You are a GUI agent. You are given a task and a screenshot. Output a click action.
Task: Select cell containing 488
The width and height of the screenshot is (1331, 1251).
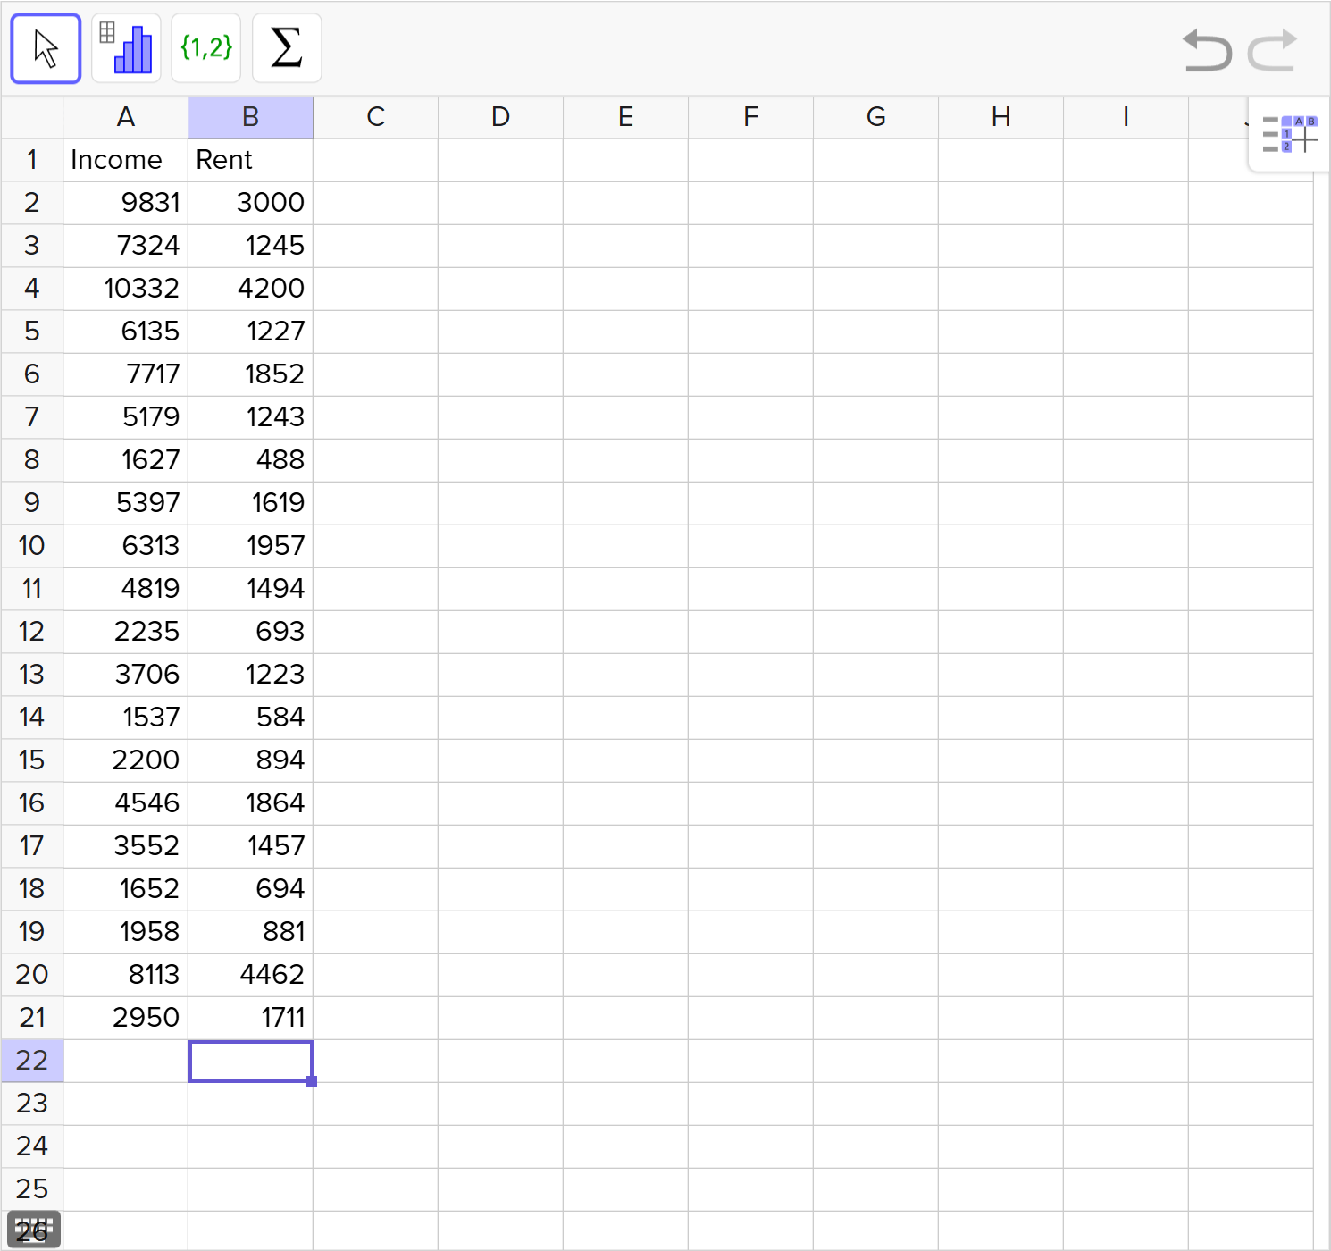(x=251, y=460)
